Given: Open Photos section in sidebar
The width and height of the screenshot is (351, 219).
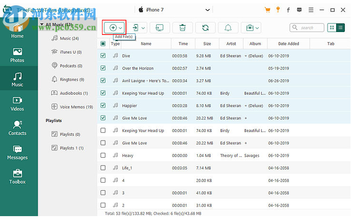Looking at the screenshot, I should point(17,55).
